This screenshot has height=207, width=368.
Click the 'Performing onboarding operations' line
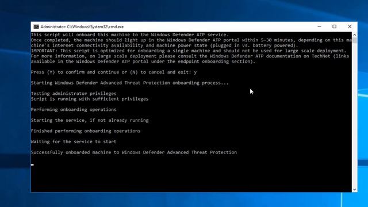(74, 110)
